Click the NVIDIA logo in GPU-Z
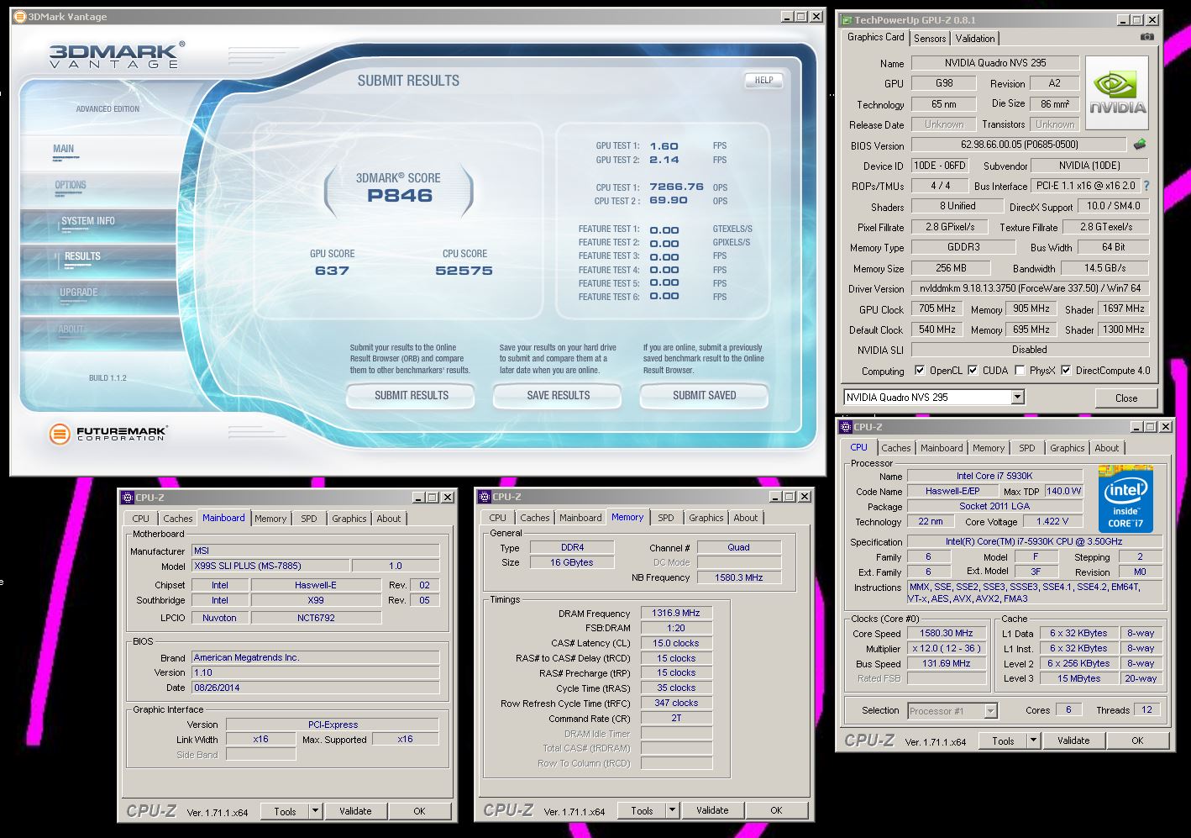Image resolution: width=1191 pixels, height=838 pixels. (1117, 93)
